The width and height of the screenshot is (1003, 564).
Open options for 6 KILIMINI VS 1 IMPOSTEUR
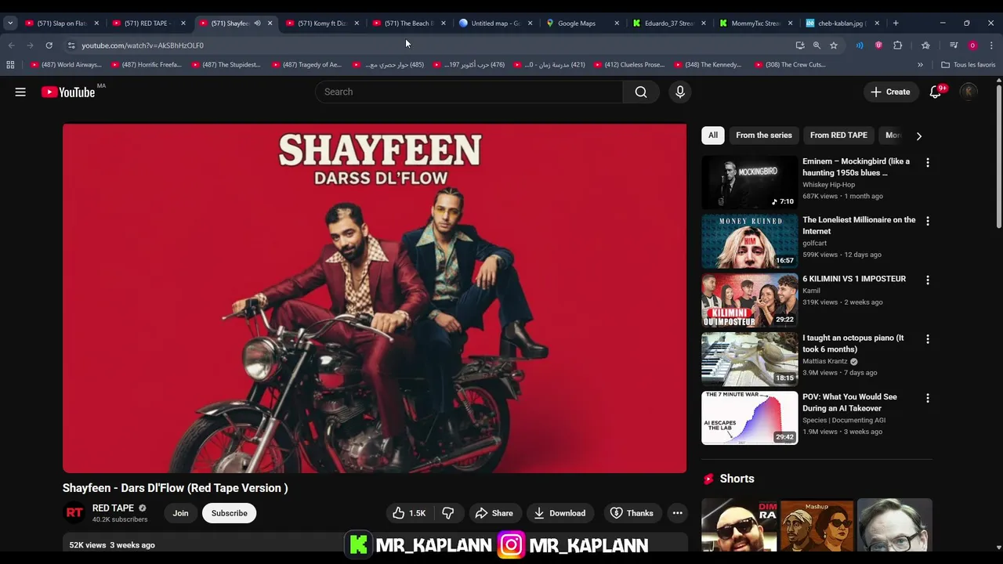pos(928,280)
